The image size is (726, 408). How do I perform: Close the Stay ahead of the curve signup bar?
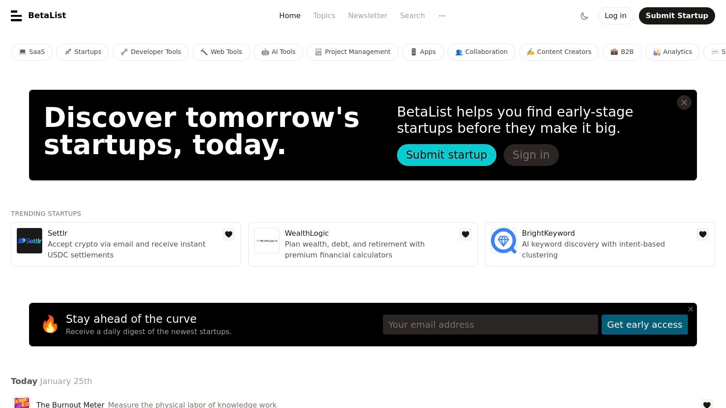(690, 309)
